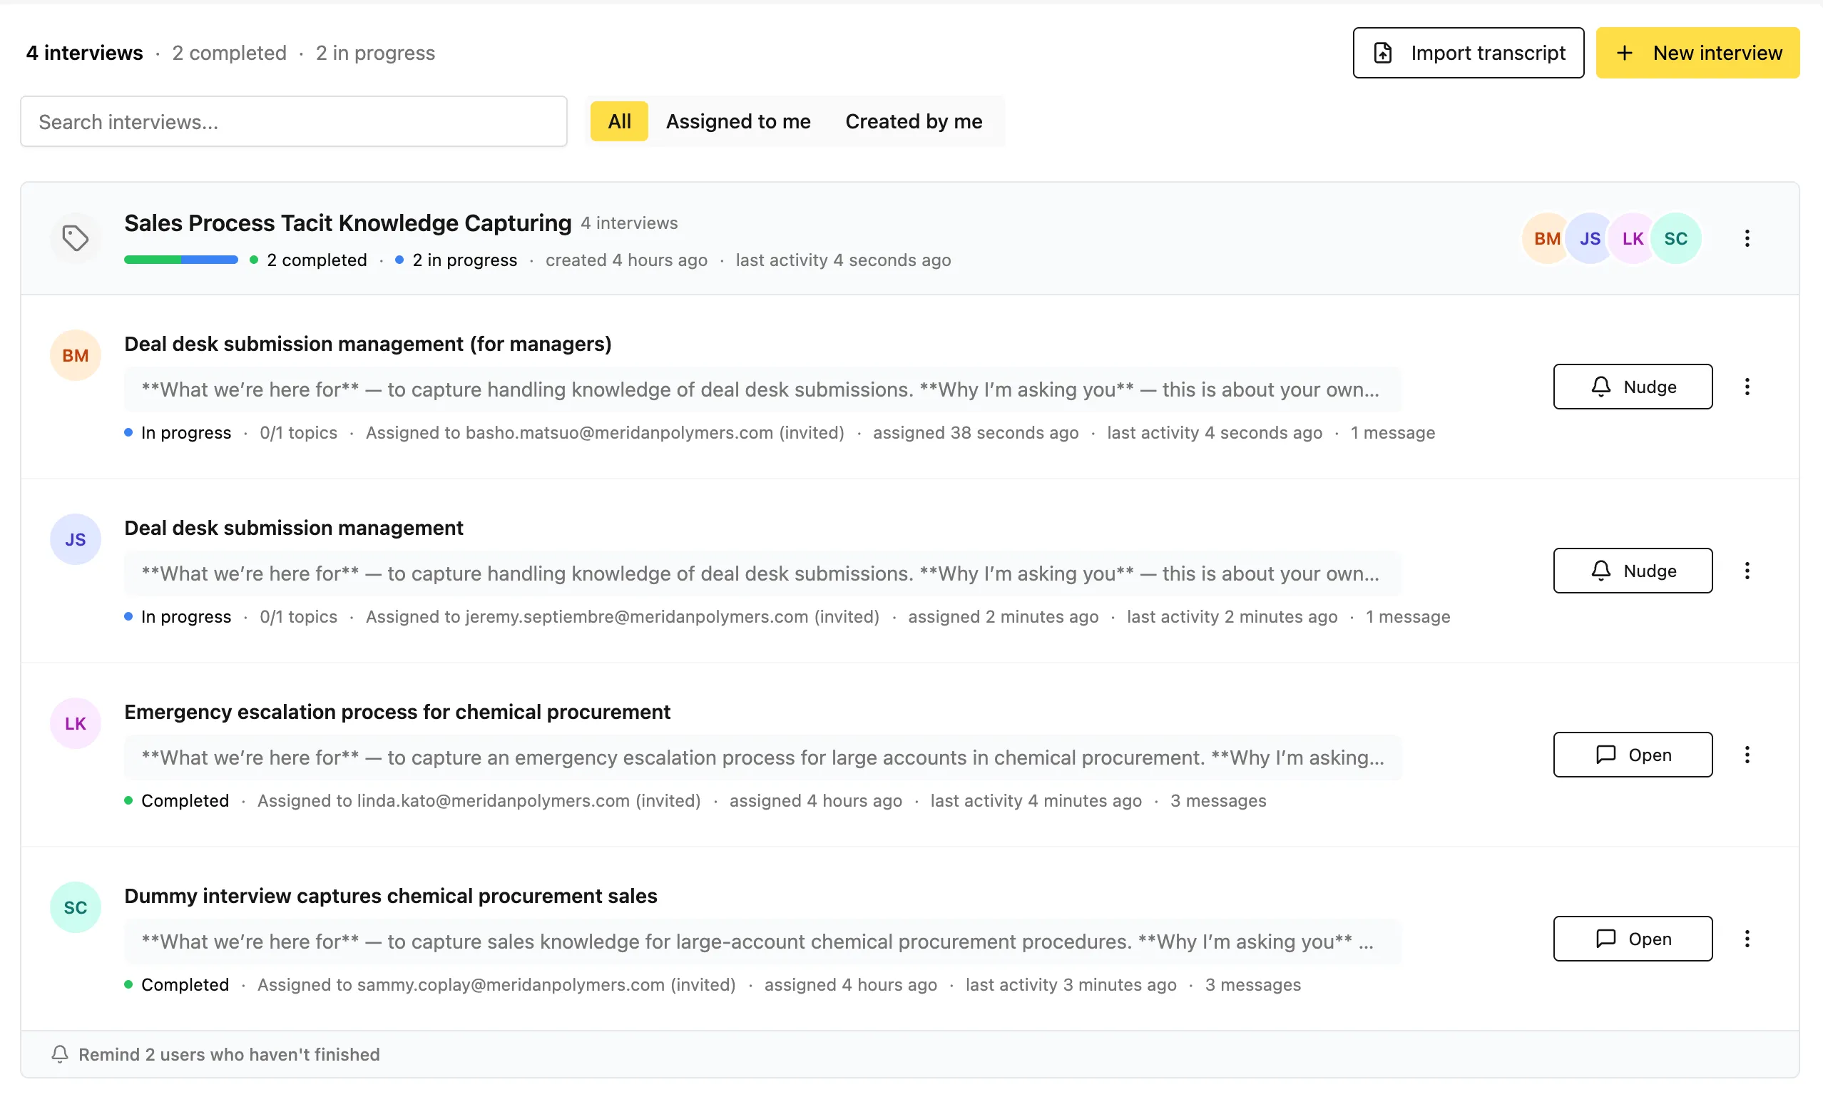Open 'Emergency escalation process for chemical procurement' title
Screen dimensions: 1823x1107
[x=397, y=712]
